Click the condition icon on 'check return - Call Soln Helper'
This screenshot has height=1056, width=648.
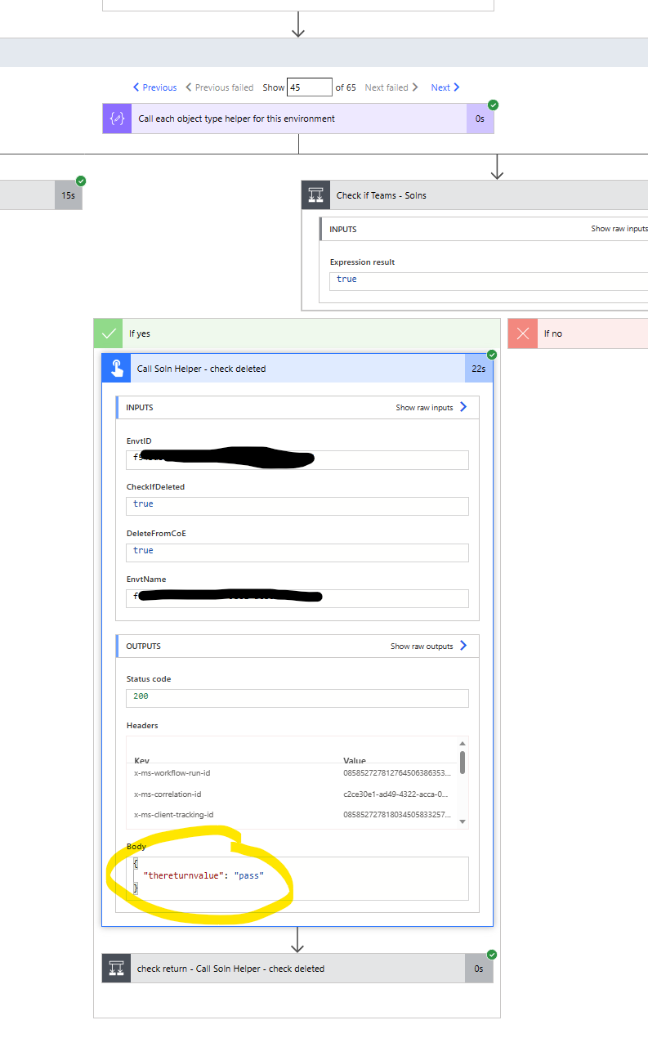(x=117, y=969)
